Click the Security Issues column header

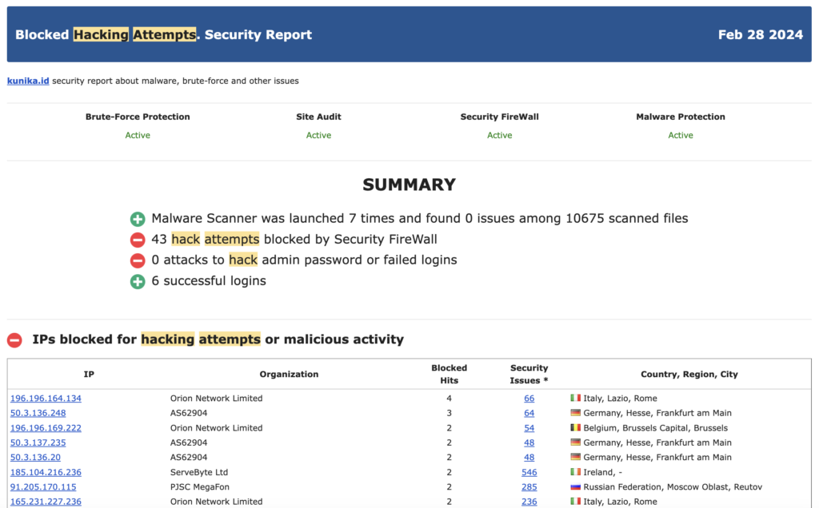click(x=529, y=373)
